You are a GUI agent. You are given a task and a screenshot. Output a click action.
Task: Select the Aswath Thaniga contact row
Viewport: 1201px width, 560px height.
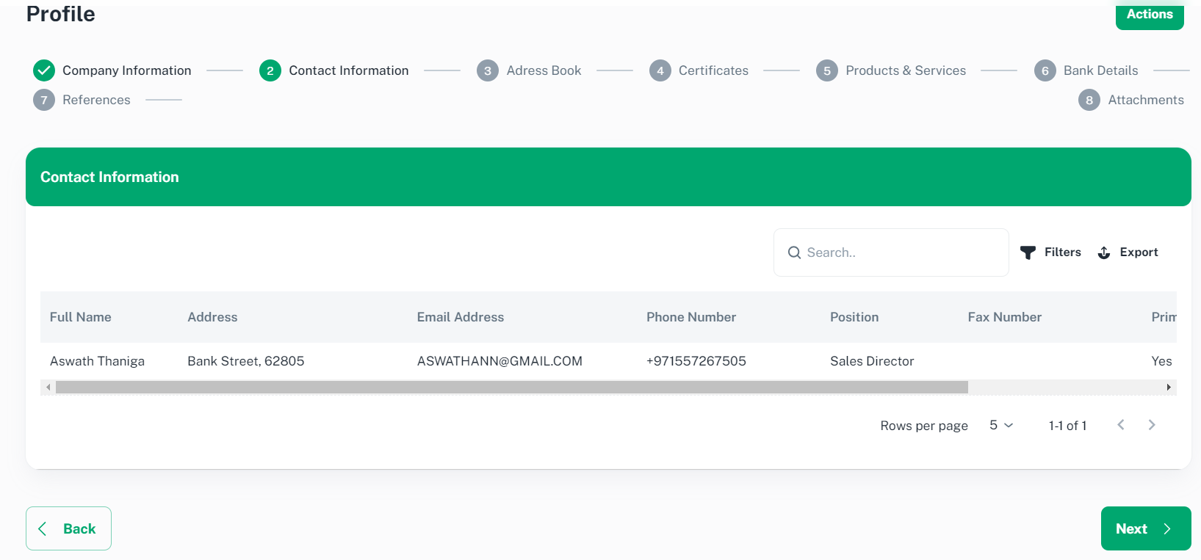click(x=97, y=361)
